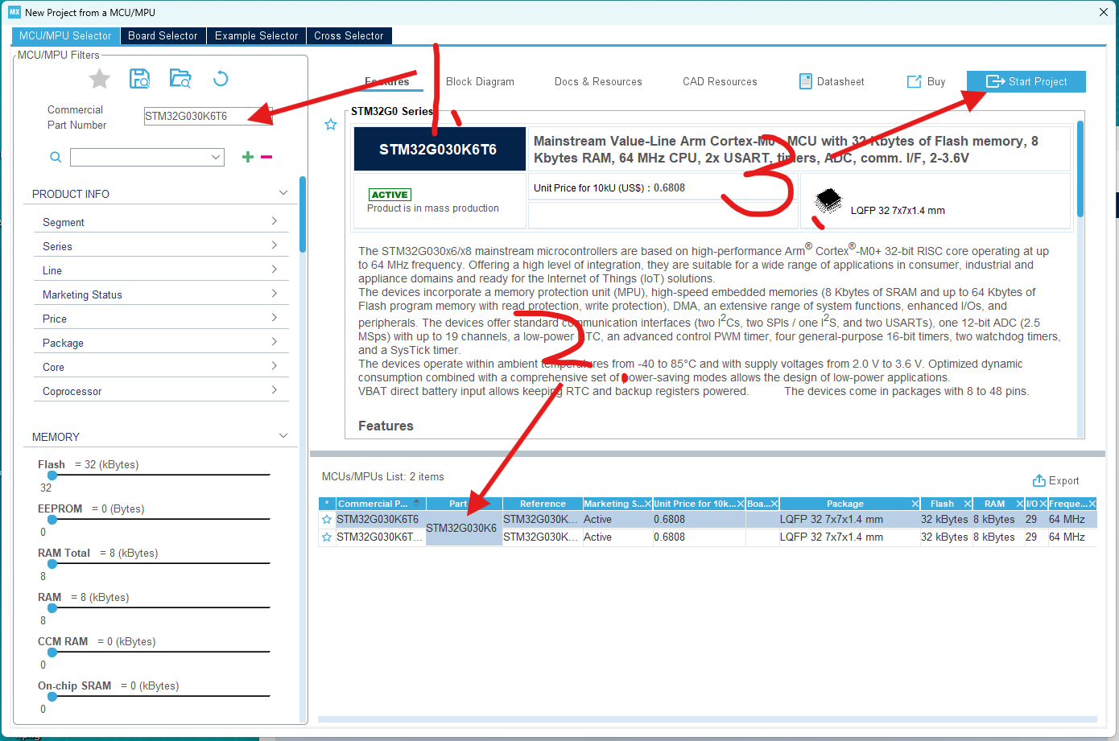Click Start Project

[x=1026, y=81]
